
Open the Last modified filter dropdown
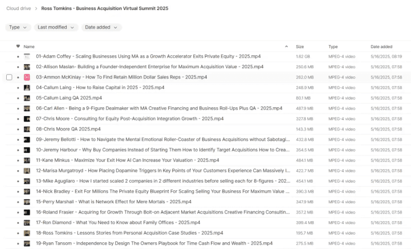click(x=56, y=27)
